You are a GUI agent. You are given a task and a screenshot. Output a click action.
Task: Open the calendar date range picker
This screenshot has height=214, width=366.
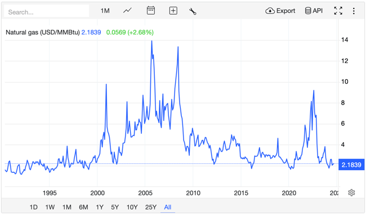point(151,11)
